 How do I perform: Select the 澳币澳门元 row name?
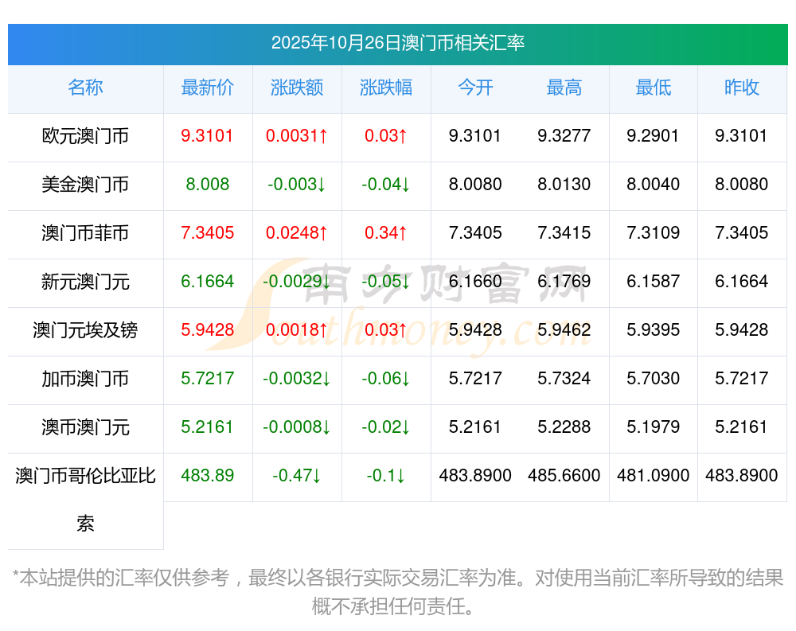coord(85,427)
